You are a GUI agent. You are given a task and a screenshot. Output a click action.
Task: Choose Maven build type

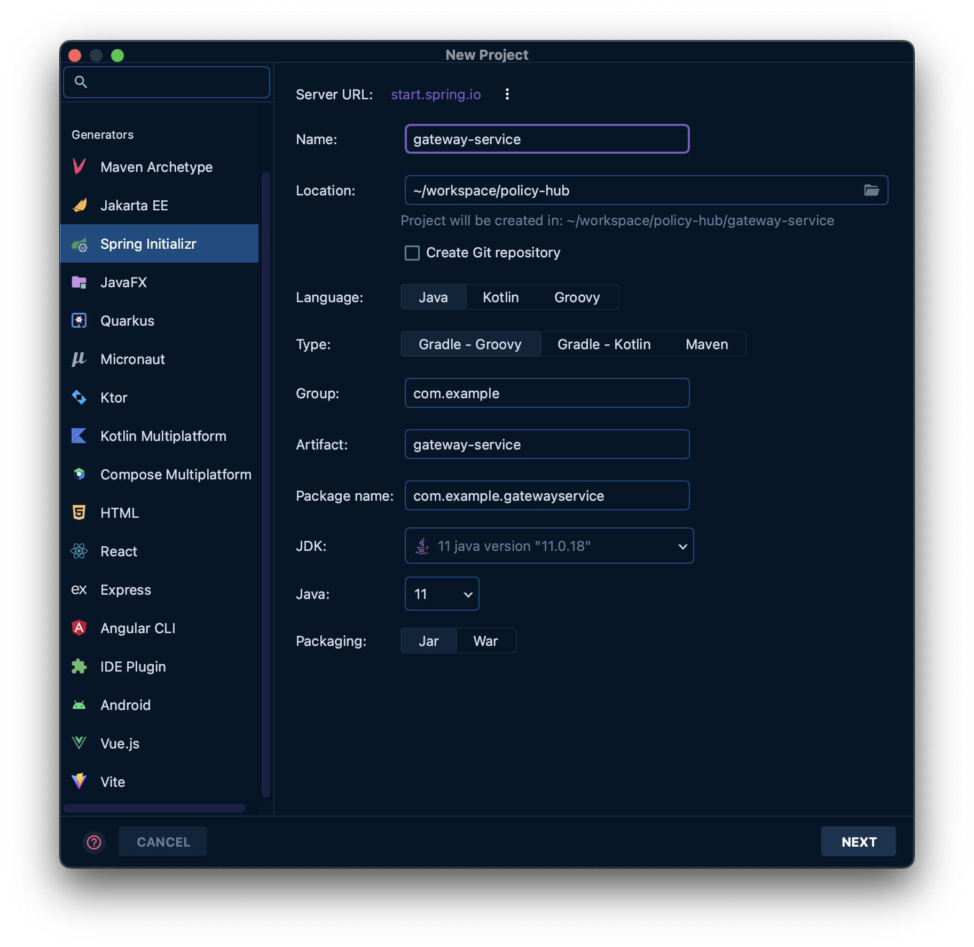(x=707, y=344)
